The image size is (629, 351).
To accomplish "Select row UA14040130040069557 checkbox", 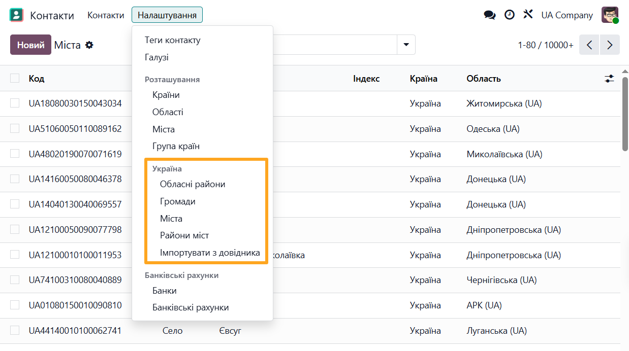I will [x=15, y=204].
